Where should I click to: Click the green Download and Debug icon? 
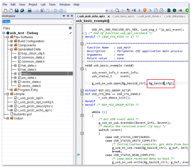[x=187, y=10]
